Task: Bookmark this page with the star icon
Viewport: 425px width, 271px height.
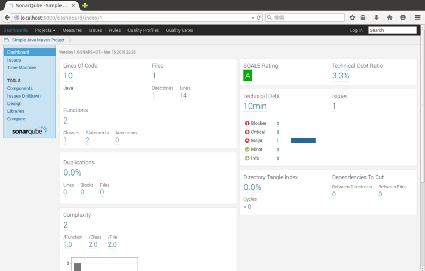Action: [352, 18]
